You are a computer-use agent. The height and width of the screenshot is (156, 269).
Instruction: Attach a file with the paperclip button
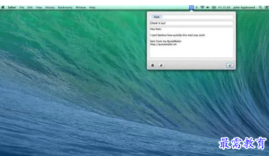pyautogui.click(x=161, y=65)
